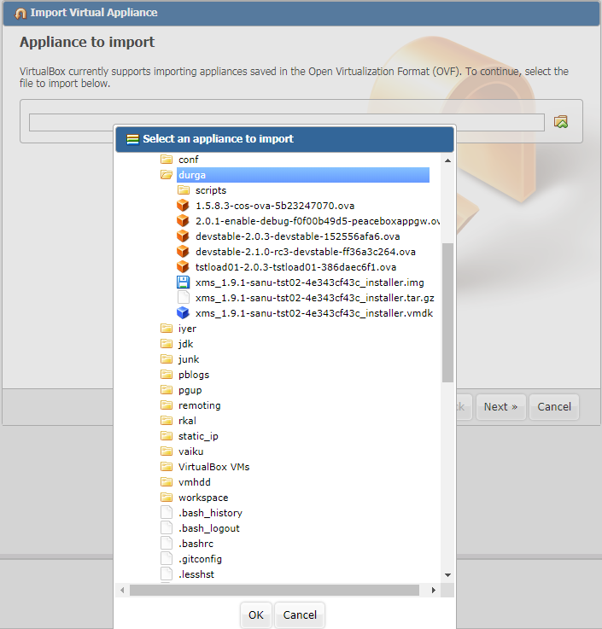Open the scripts subfolder
The width and height of the screenshot is (602, 629).
point(210,190)
